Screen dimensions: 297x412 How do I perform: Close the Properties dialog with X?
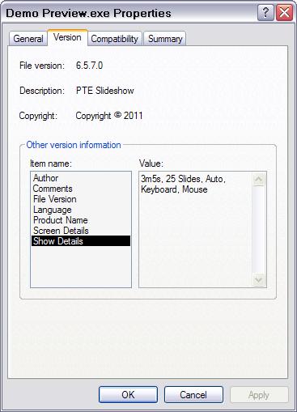(285, 12)
